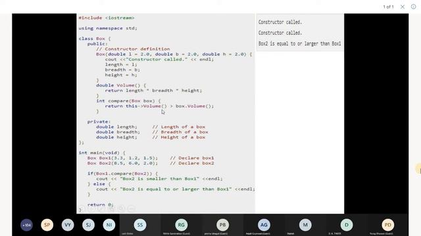
Task: Open the +104 more participants avatar
Action: click(26, 225)
